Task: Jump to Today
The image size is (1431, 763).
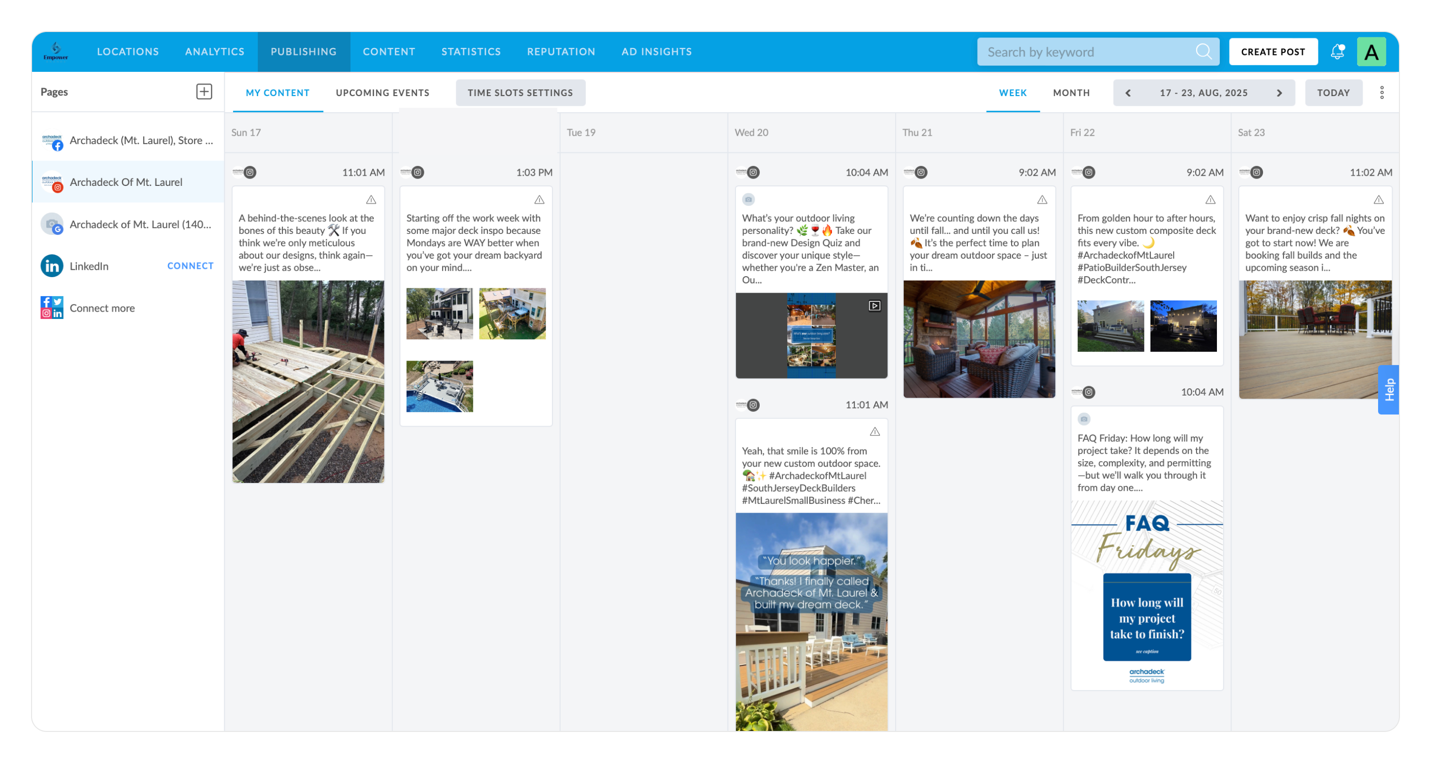Action: [x=1333, y=93]
